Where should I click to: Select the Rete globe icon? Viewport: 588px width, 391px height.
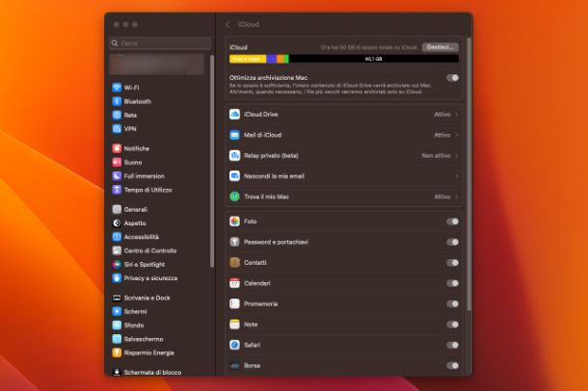coord(117,115)
